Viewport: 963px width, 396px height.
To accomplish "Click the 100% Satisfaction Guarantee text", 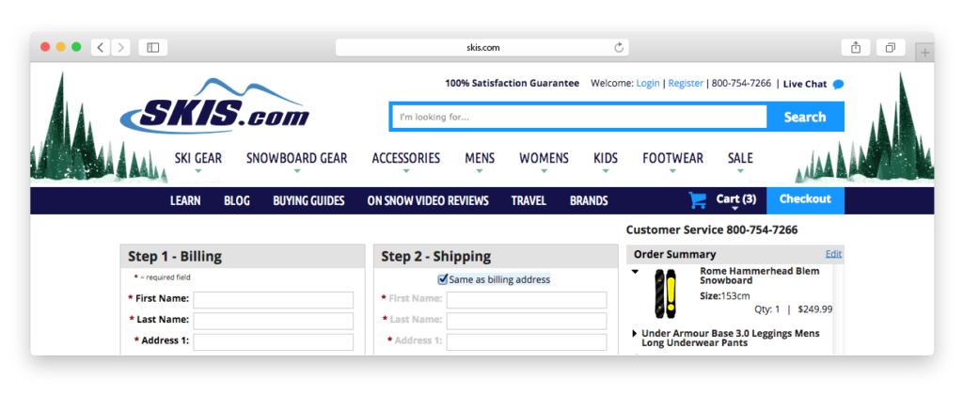I will click(x=513, y=84).
